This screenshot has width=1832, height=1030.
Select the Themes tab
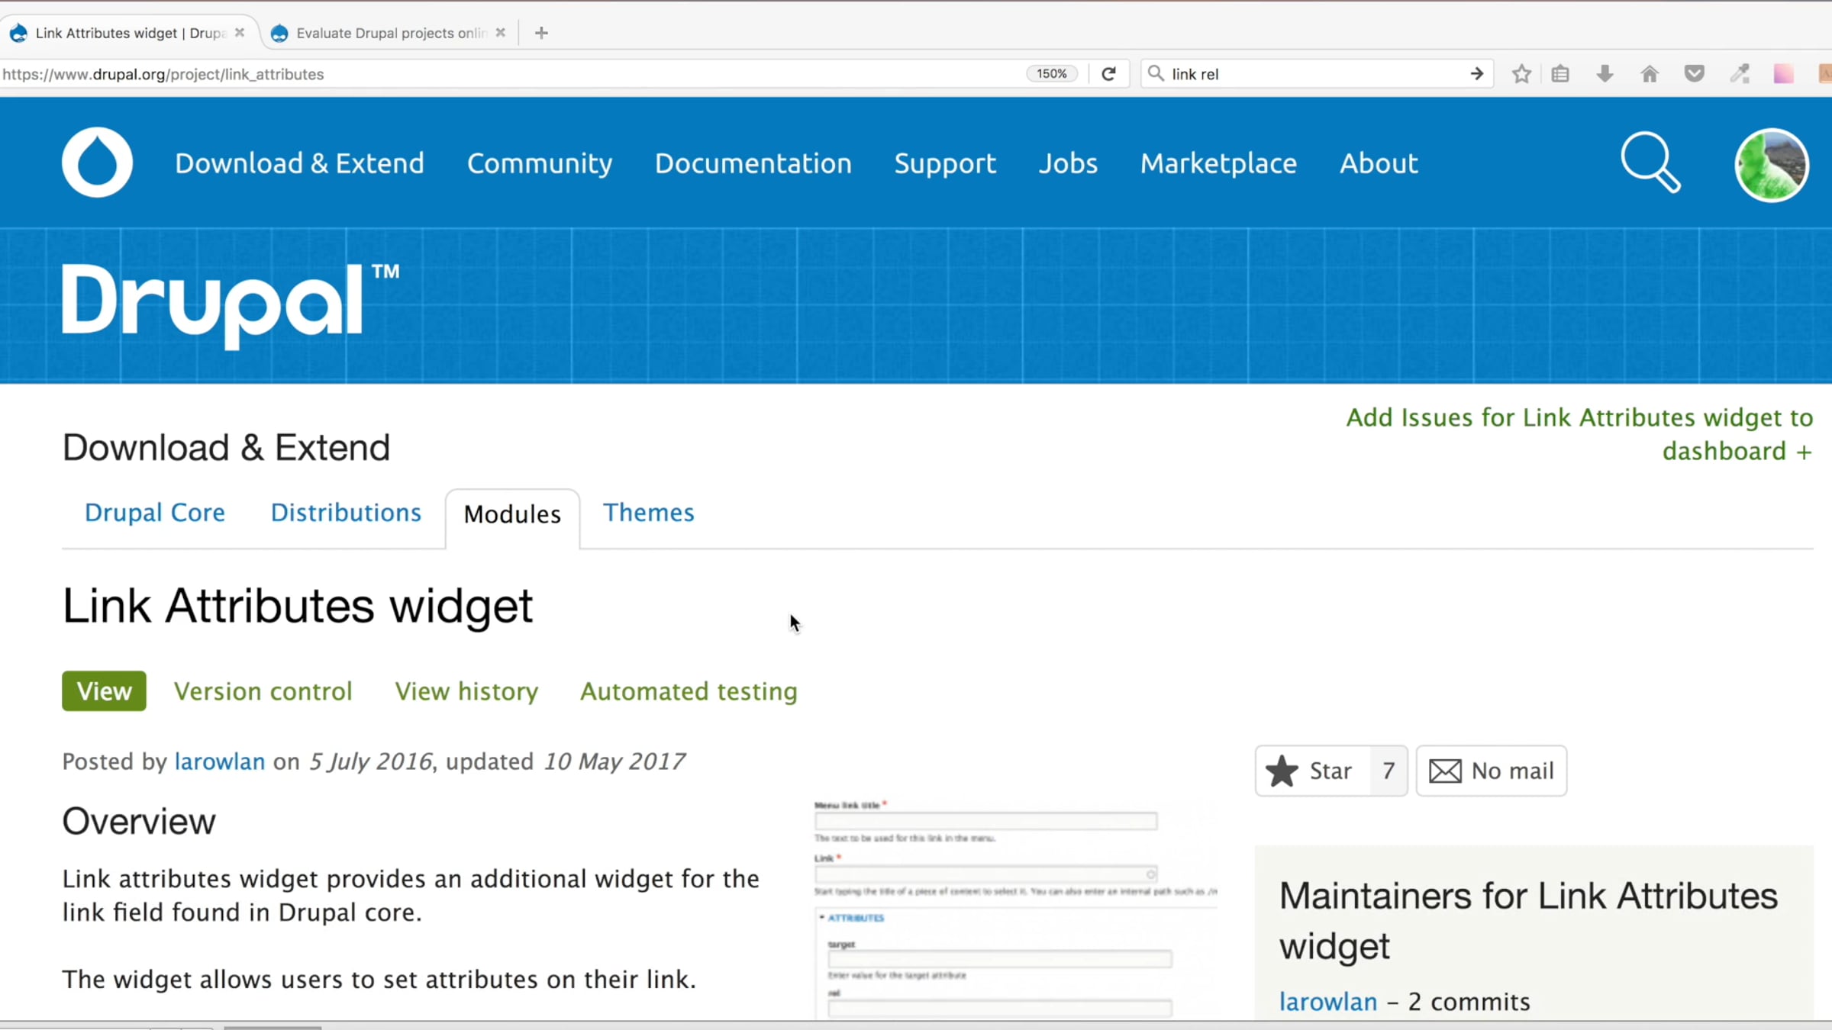coord(649,513)
